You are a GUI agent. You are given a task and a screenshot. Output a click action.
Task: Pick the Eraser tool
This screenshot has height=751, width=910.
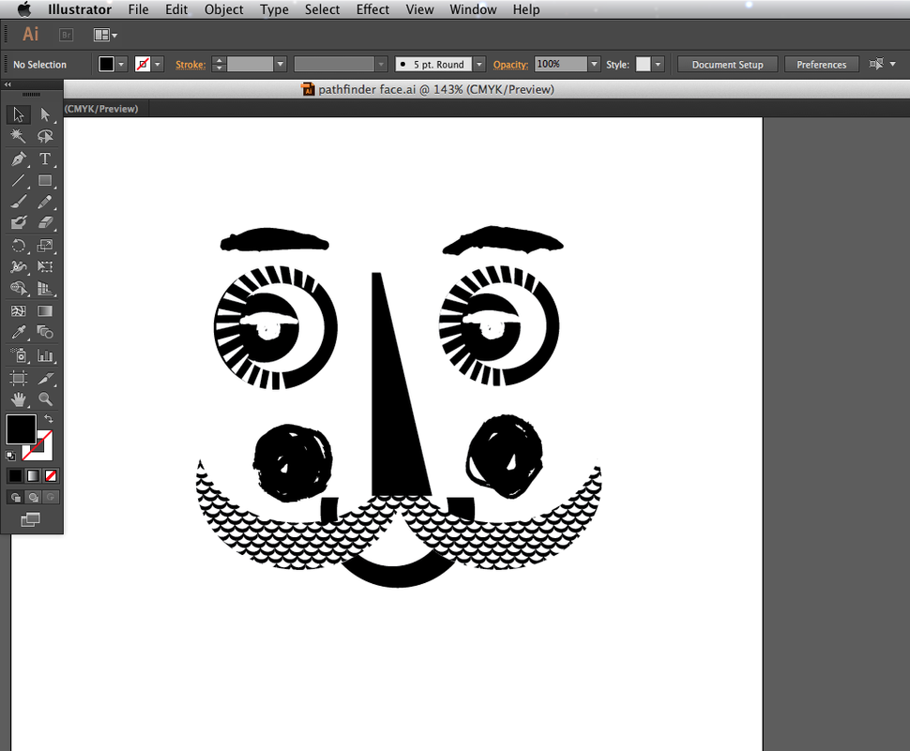click(x=45, y=223)
